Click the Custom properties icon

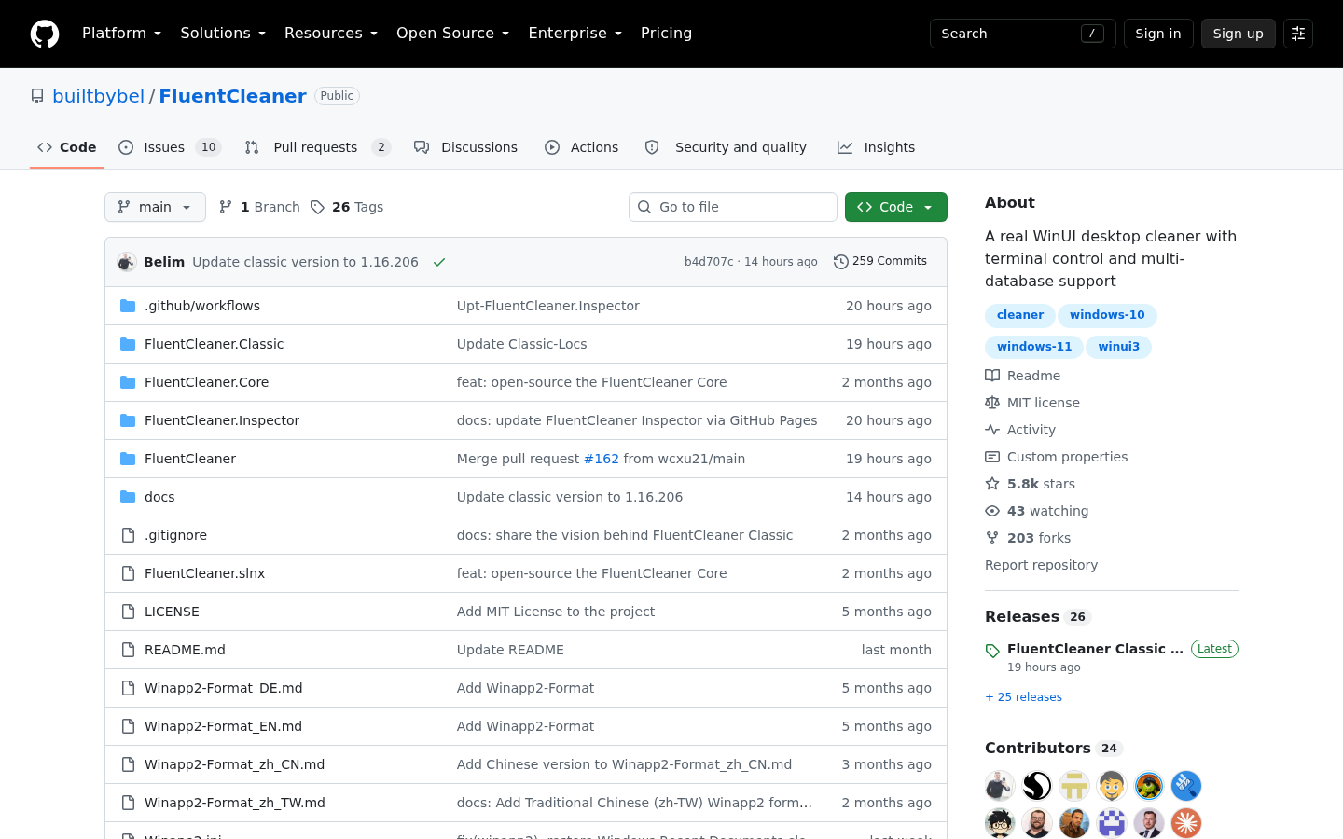992,457
